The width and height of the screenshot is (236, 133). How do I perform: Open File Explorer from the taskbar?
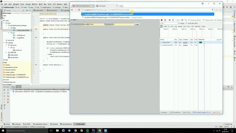pyautogui.click(x=57, y=130)
